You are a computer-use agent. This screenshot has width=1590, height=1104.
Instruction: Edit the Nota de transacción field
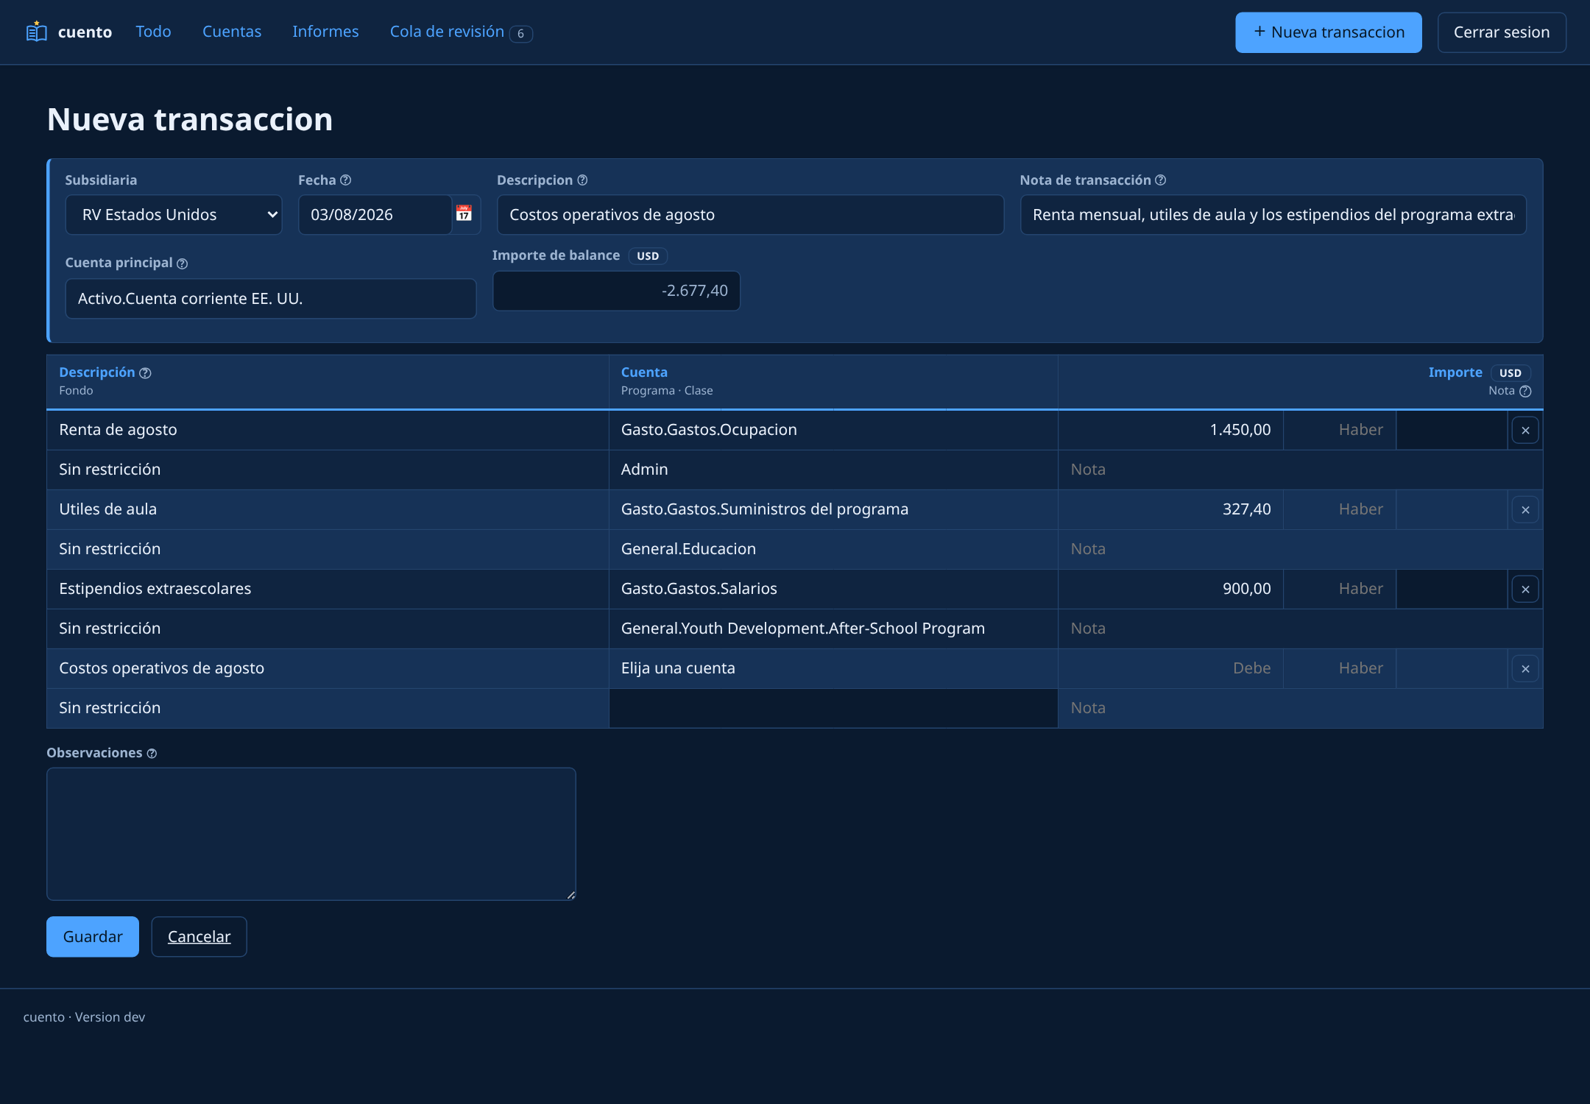[1273, 215]
